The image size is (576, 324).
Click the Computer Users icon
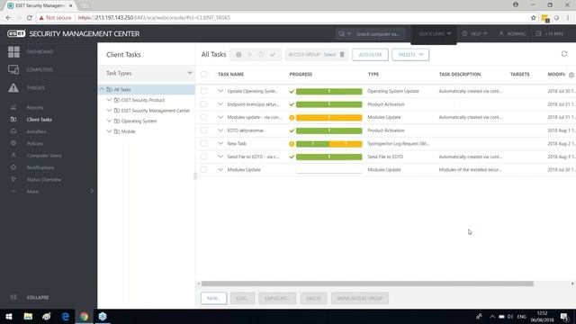pos(13,156)
